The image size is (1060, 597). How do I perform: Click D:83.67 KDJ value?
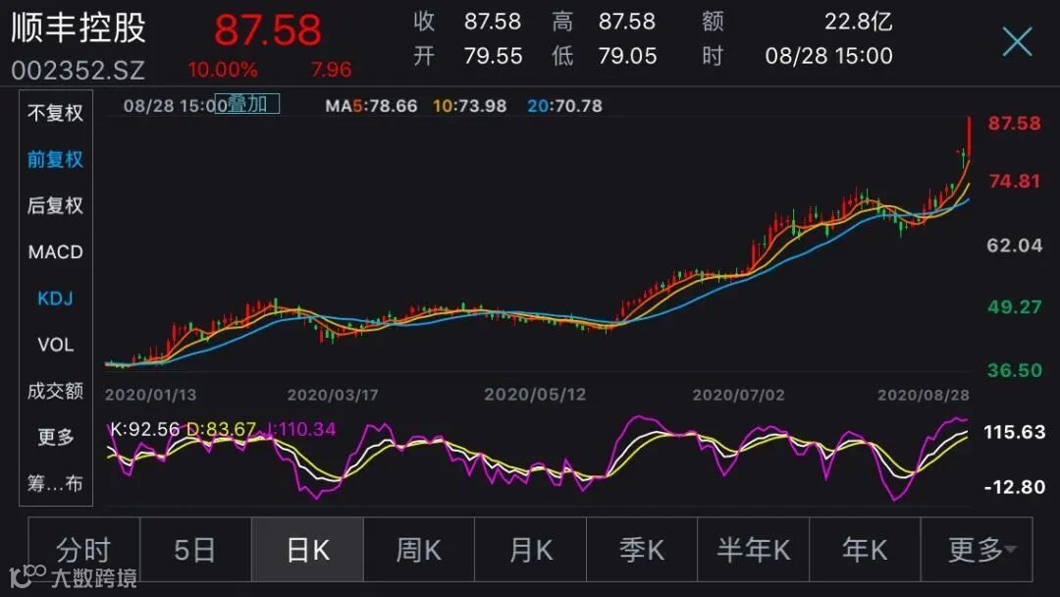click(221, 429)
